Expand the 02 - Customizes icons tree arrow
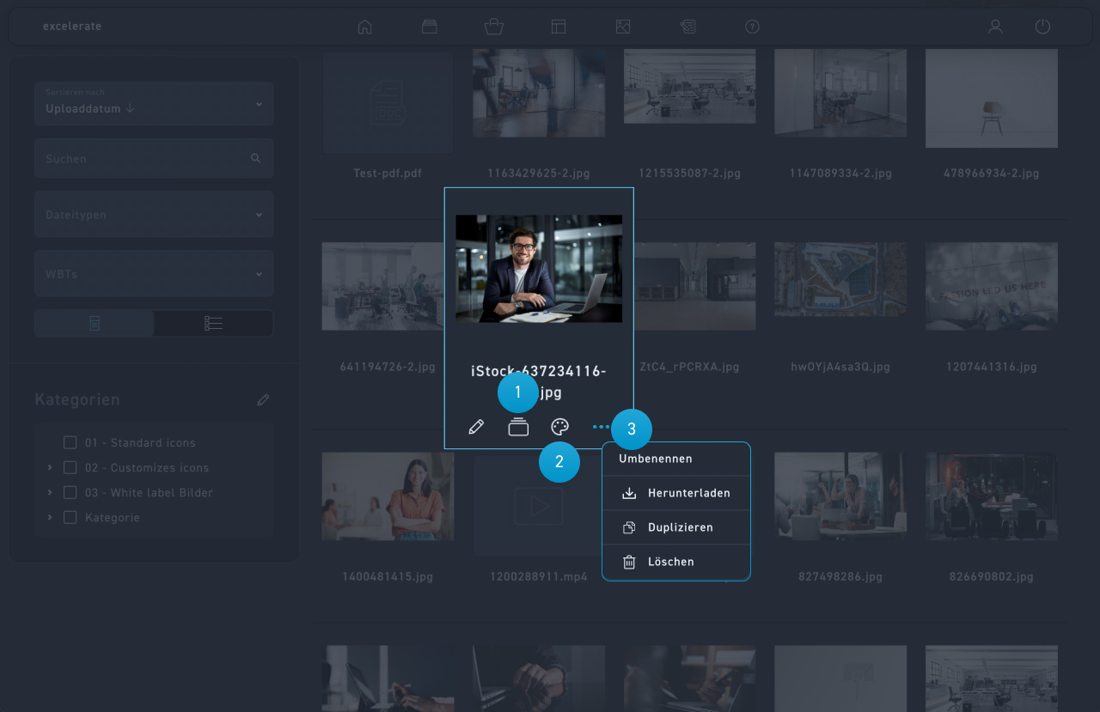 pos(50,468)
